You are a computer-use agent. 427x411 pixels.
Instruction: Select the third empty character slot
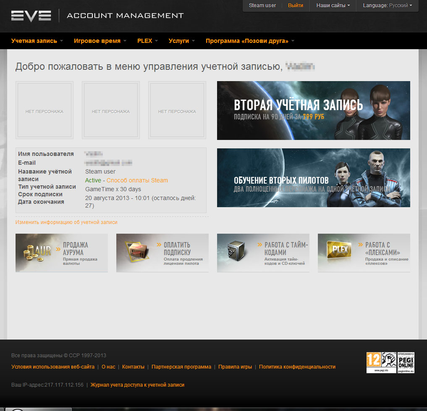177,110
